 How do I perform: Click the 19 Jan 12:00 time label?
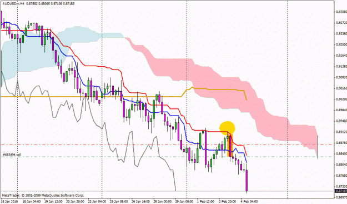pyautogui.click(x=53, y=201)
